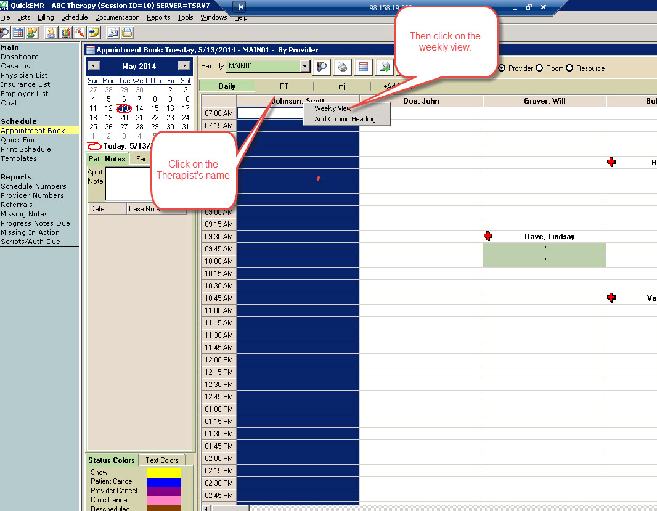Click the 09:30 AM time slot label
This screenshot has height=511, width=657.
pyautogui.click(x=219, y=237)
